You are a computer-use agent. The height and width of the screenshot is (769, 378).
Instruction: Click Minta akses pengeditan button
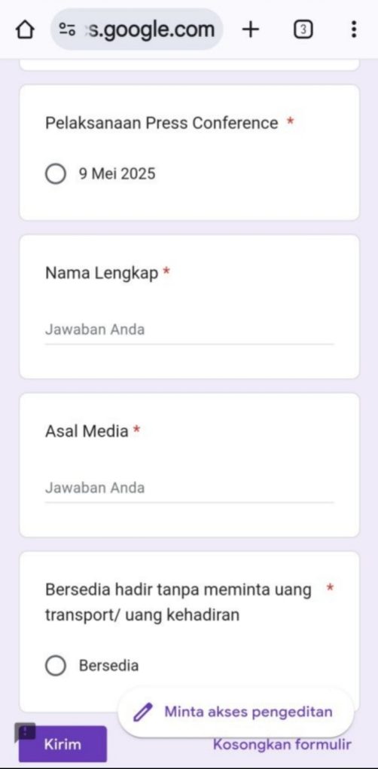pyautogui.click(x=236, y=712)
